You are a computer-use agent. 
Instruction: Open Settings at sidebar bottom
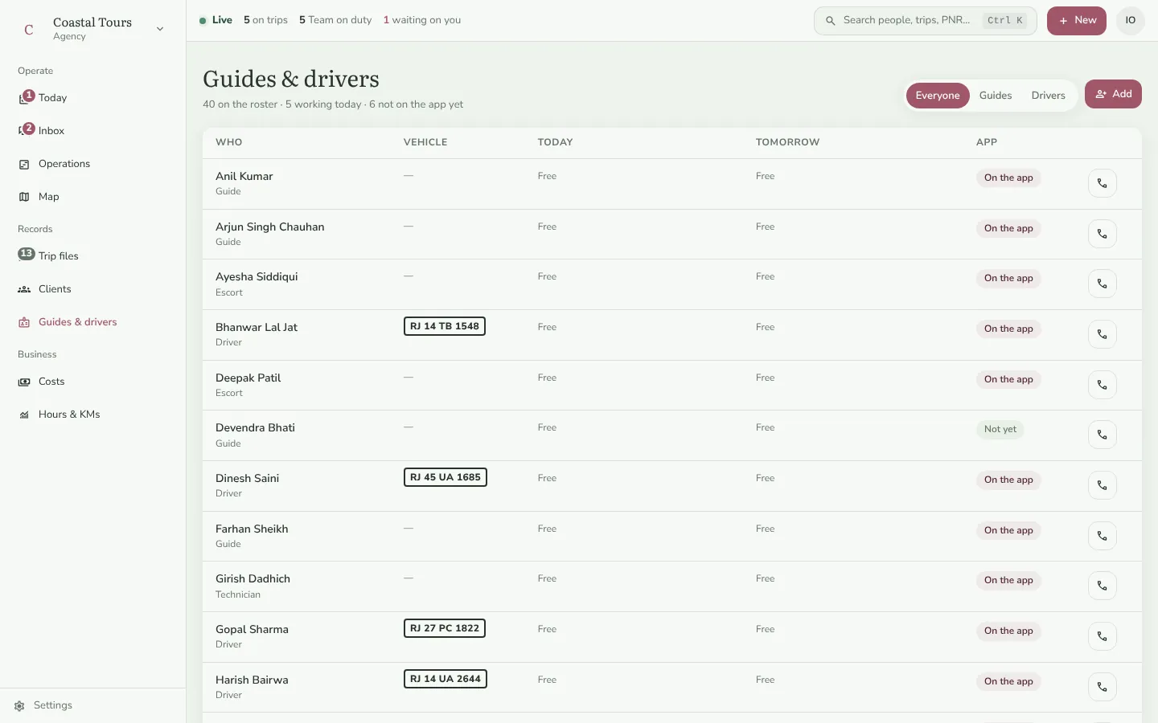point(92,705)
